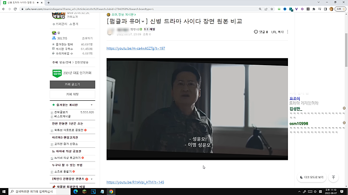
Task: Open the Chrome taskbar icon
Action: 111,192
